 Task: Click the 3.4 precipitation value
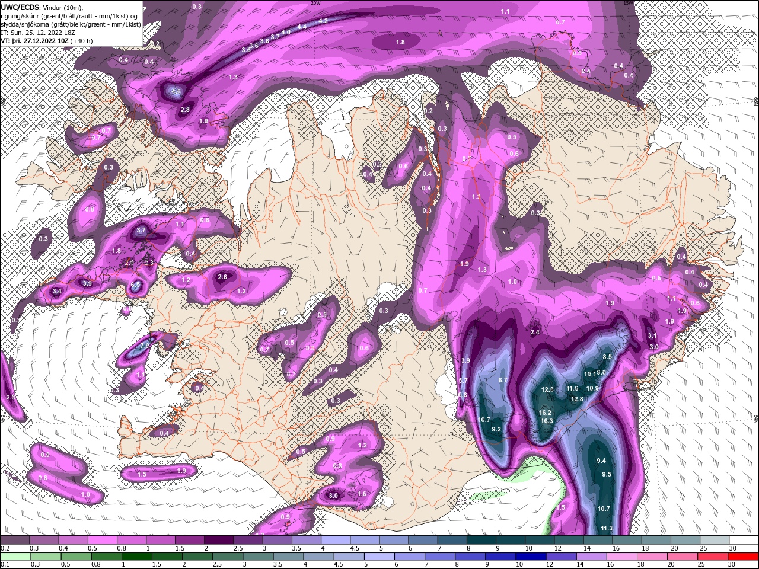click(x=57, y=291)
